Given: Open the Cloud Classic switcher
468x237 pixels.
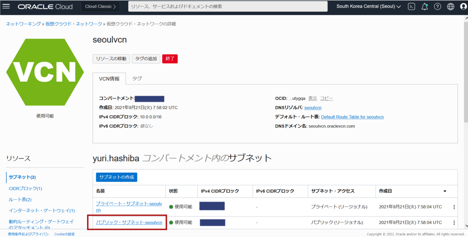Looking at the screenshot, I should point(100,7).
